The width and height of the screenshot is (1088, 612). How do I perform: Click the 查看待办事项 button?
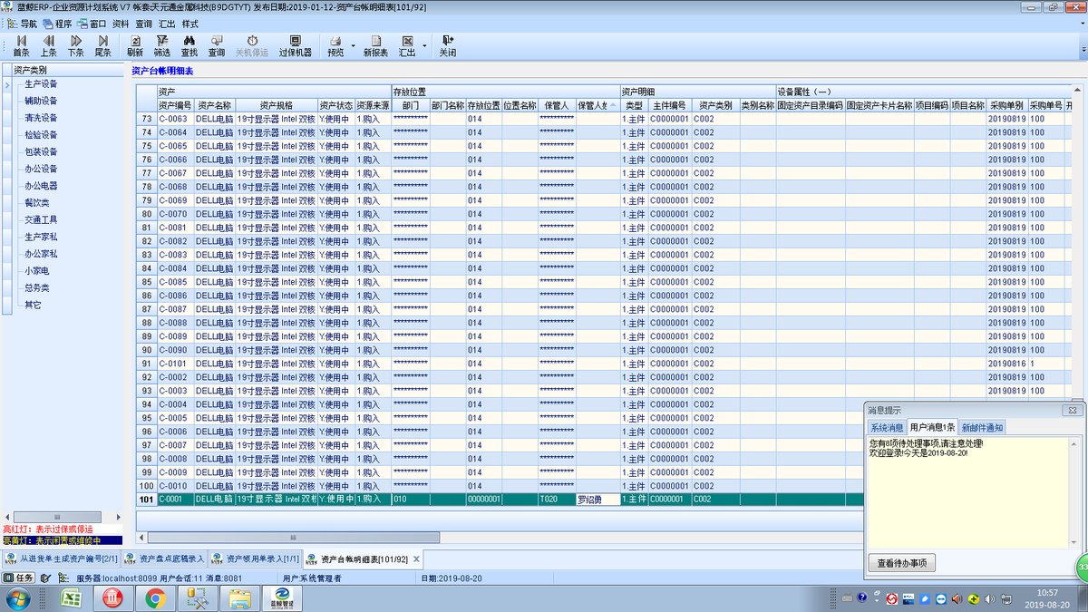pos(901,563)
